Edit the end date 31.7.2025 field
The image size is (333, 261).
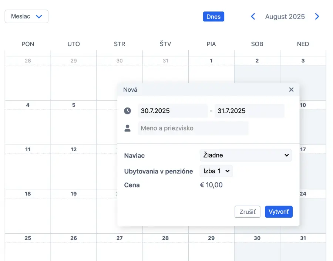point(249,111)
